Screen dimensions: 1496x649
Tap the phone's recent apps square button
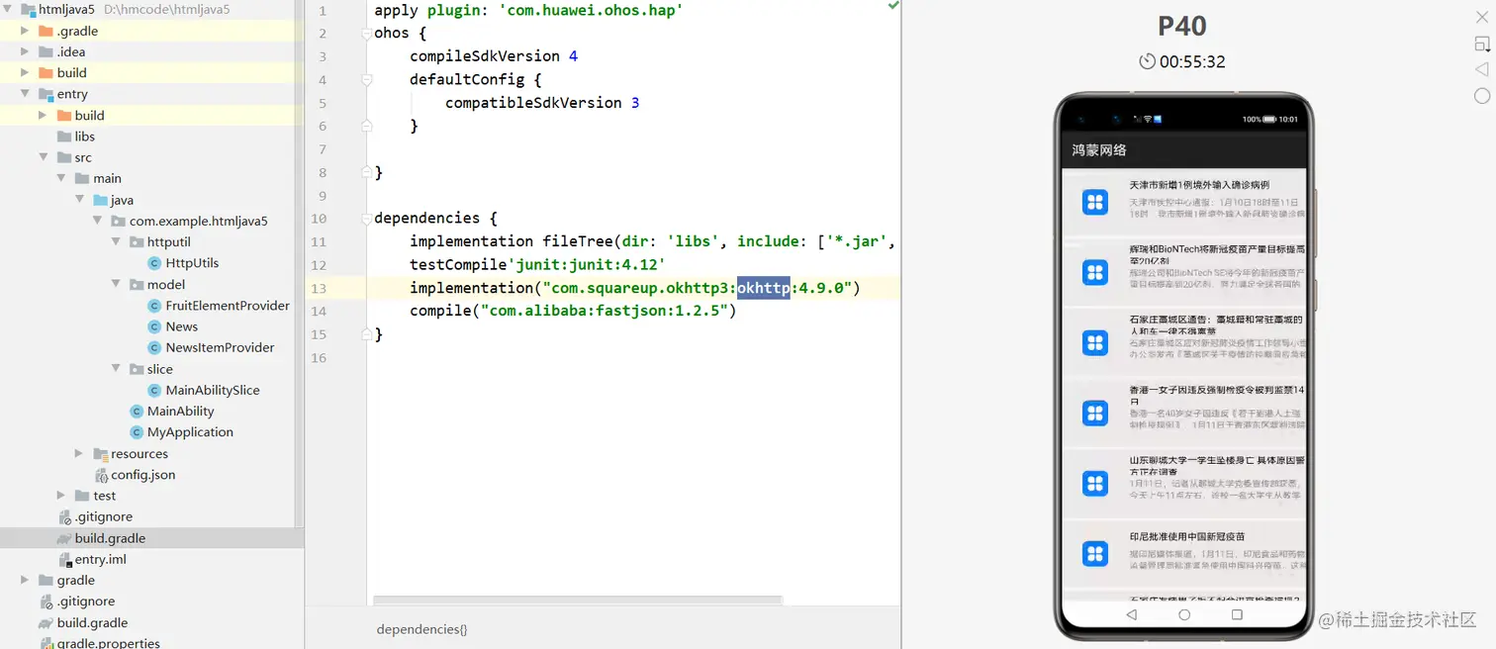(1237, 614)
